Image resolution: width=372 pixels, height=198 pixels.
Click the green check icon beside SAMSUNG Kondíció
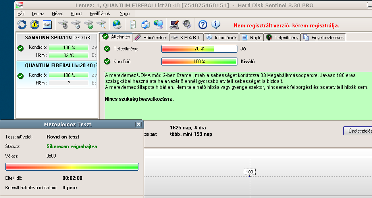click(x=21, y=48)
